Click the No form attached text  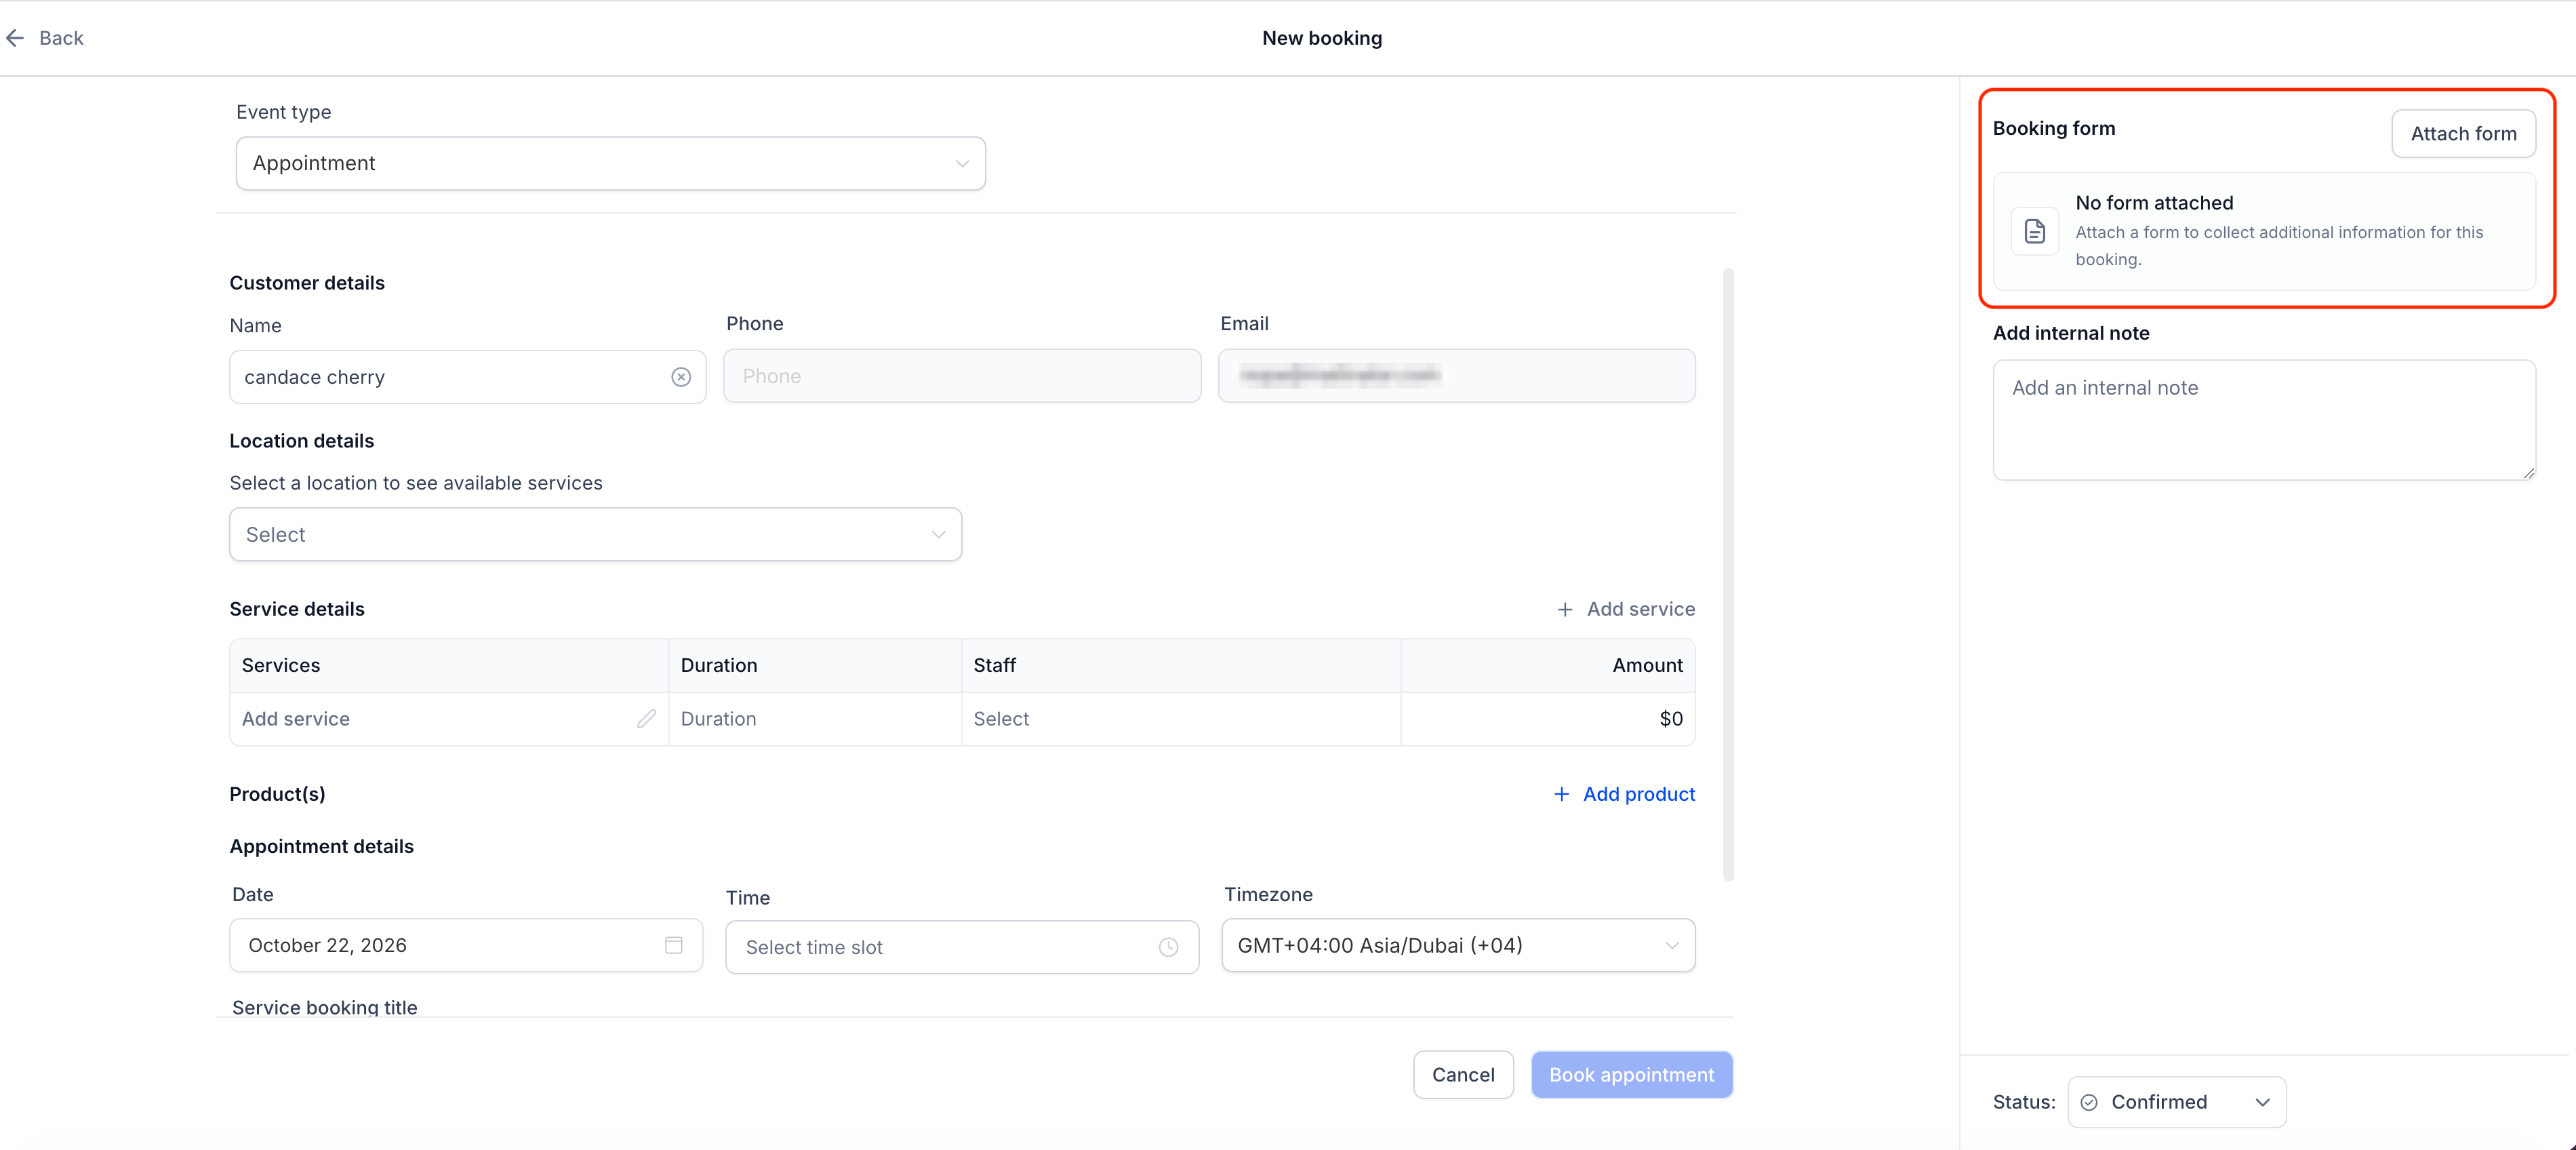(x=2154, y=203)
